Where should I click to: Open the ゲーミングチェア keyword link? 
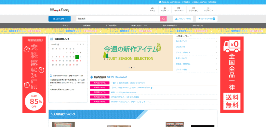click(x=183, y=53)
